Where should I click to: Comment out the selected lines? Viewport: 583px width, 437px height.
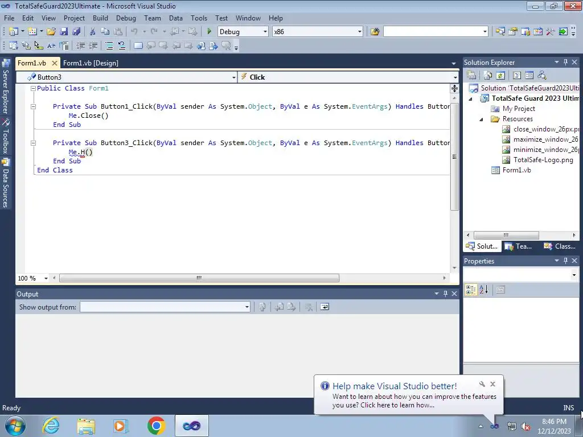point(109,46)
